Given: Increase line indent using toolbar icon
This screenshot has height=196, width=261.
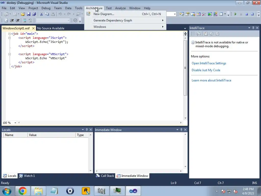Looking at the screenshot, I should (x=18, y=20).
